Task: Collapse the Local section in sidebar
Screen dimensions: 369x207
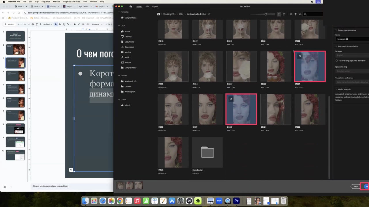Action: pos(119,26)
